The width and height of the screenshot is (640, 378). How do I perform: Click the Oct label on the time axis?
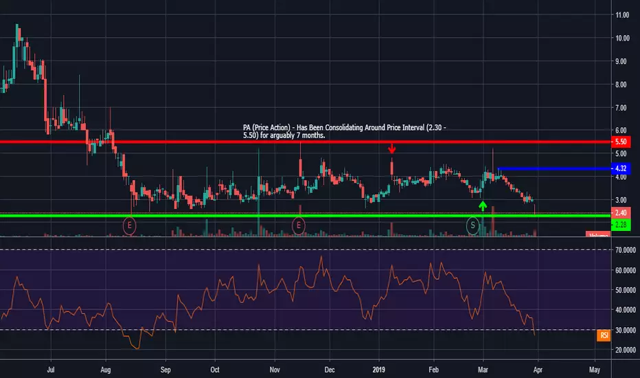[x=215, y=370]
